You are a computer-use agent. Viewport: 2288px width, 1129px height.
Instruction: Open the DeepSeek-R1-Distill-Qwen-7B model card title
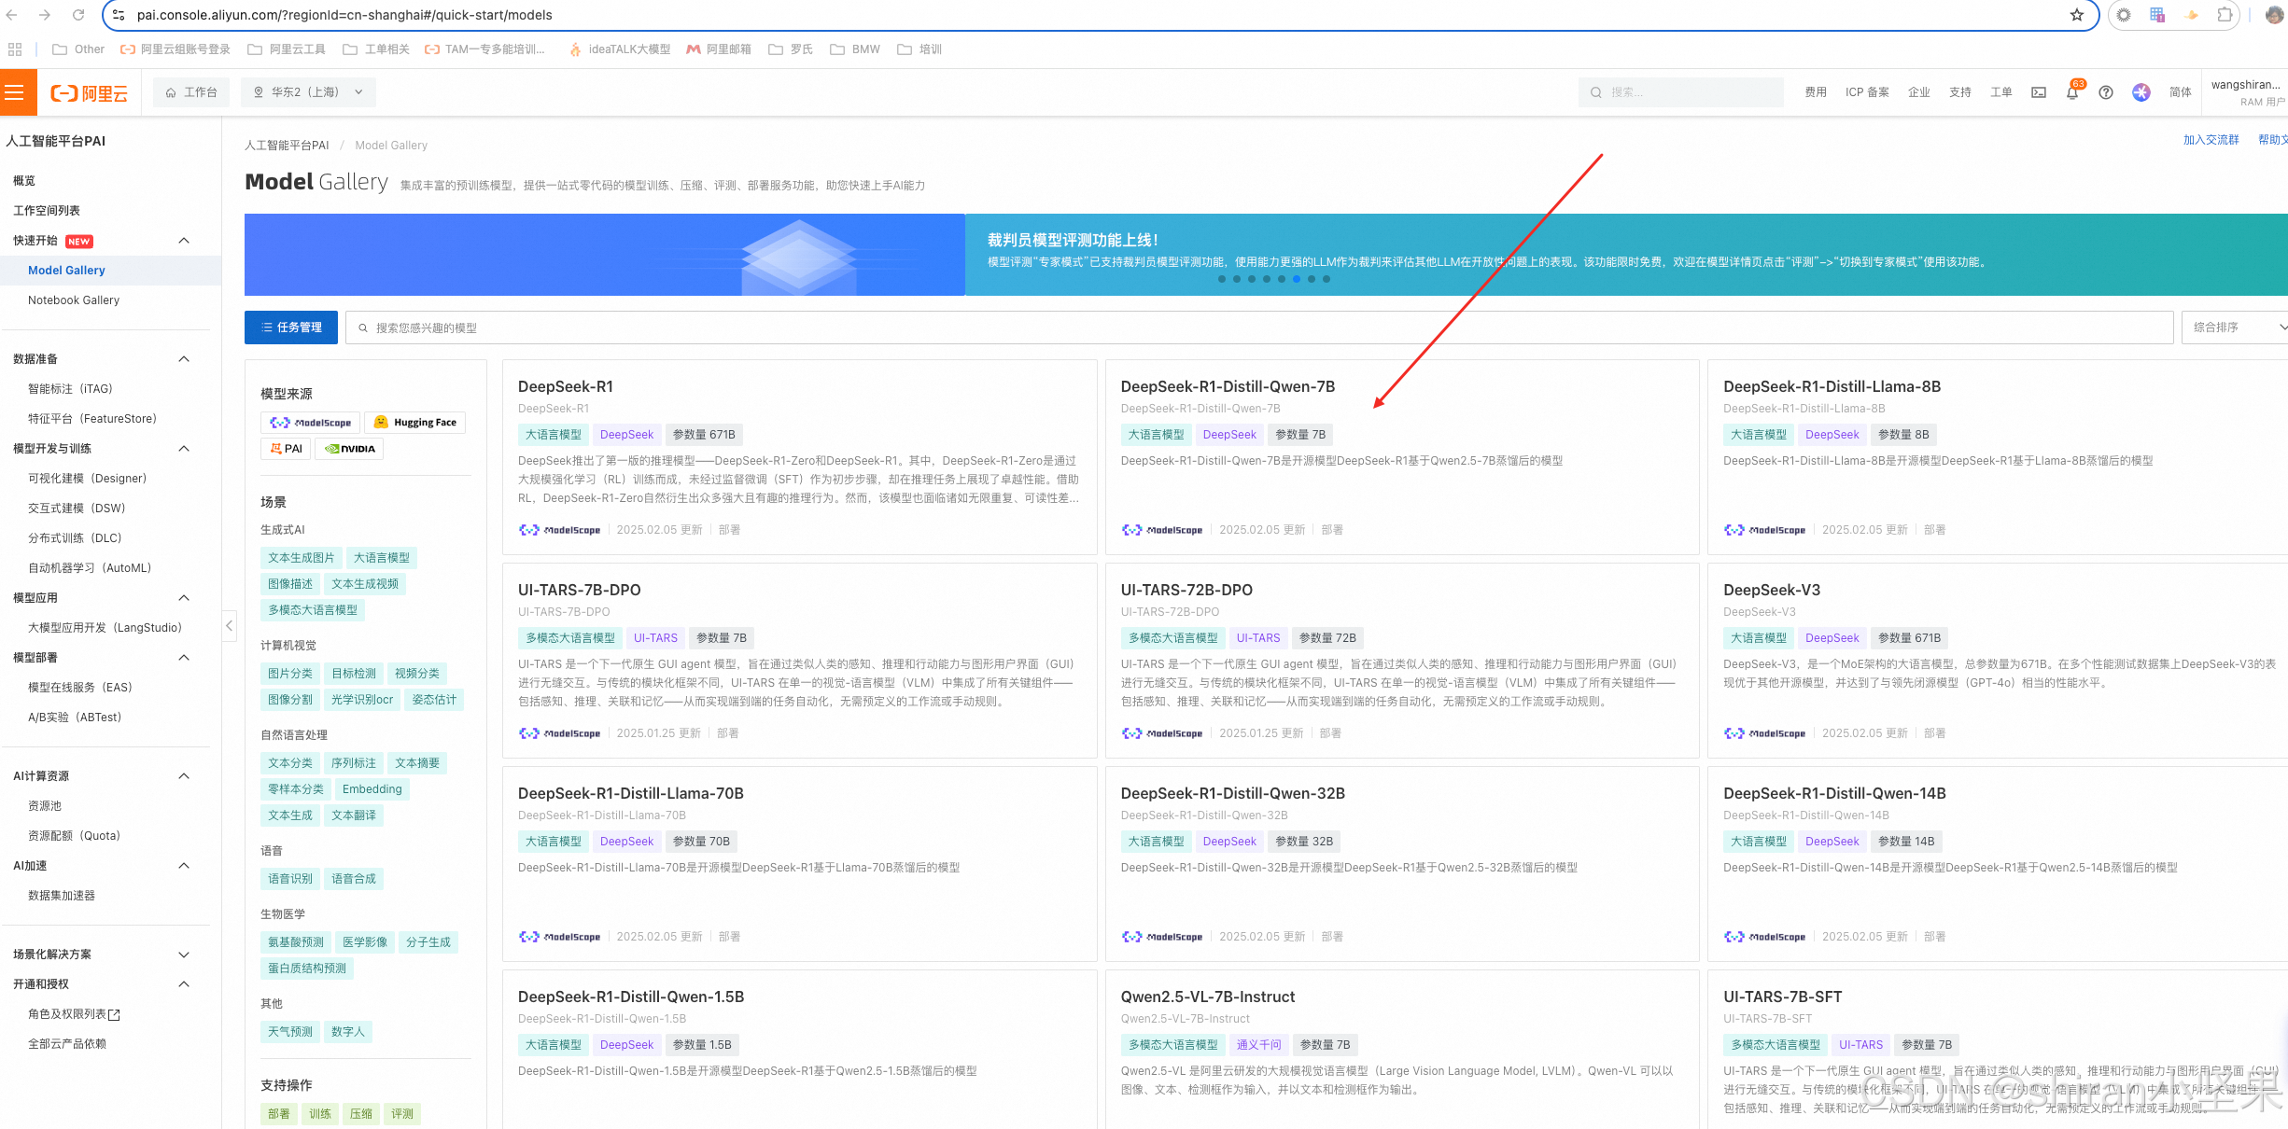pyautogui.click(x=1227, y=386)
